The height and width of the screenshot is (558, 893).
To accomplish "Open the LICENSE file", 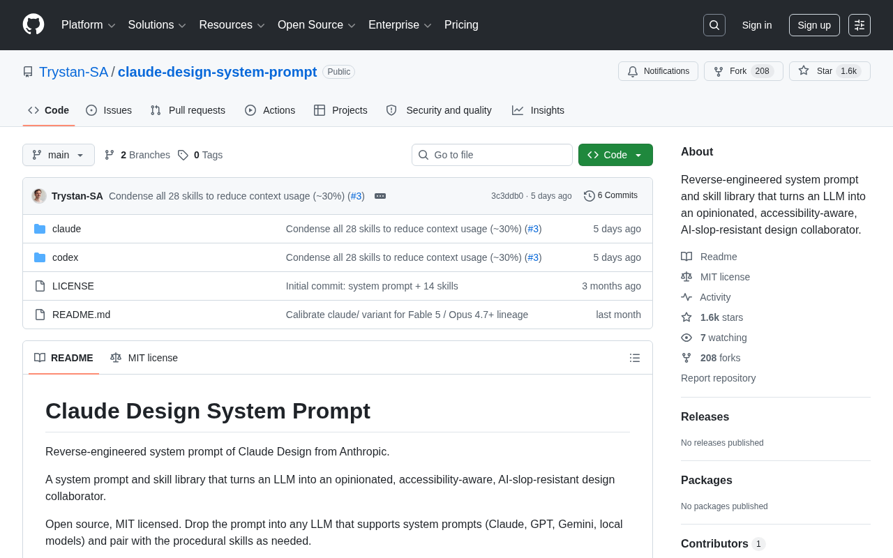I will [73, 286].
